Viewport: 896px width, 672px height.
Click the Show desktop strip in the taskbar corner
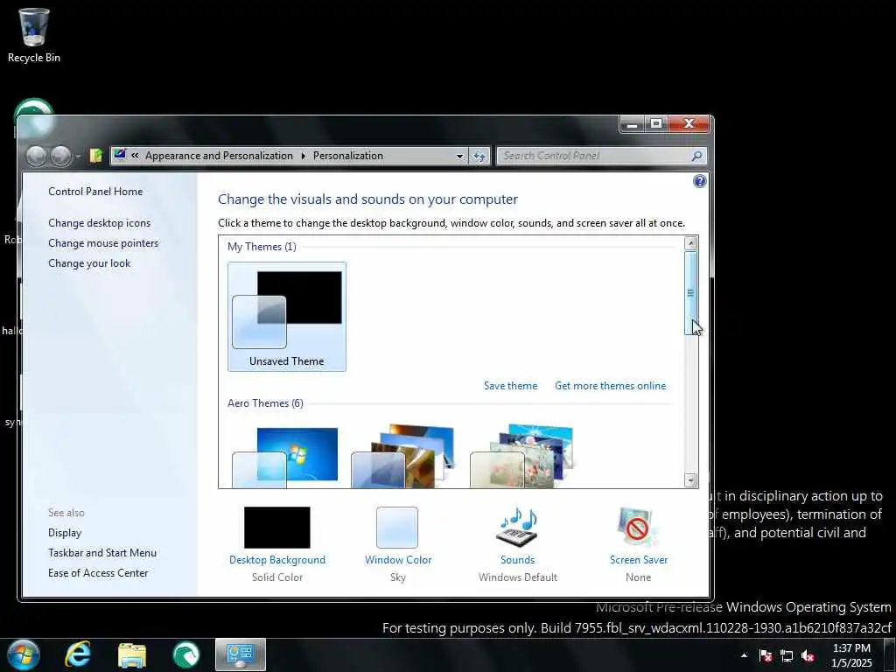click(x=890, y=655)
